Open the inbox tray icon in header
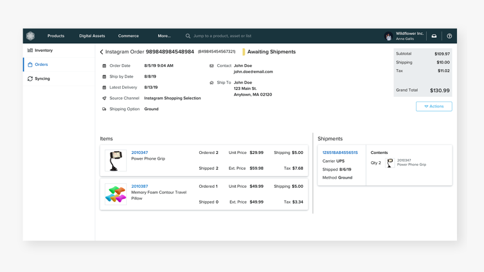This screenshot has width=484, height=272. tap(434, 36)
